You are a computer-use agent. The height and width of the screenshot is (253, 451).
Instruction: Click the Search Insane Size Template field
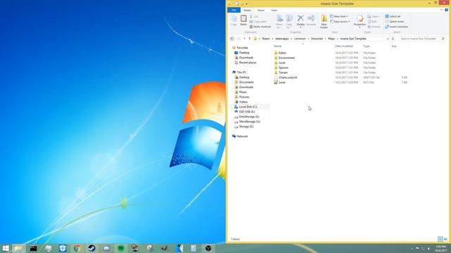coord(422,39)
